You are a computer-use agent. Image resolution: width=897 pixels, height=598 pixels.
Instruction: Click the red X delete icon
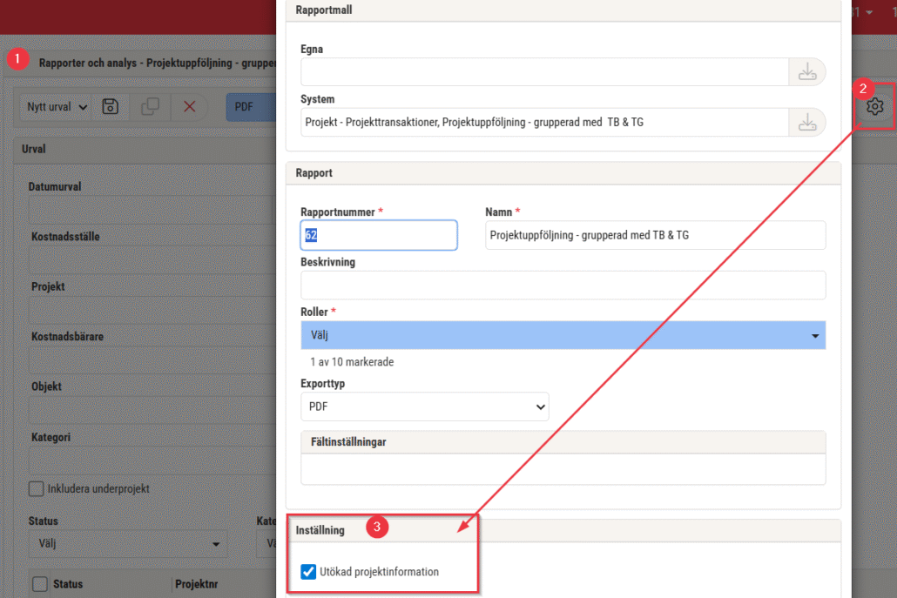pos(189,107)
